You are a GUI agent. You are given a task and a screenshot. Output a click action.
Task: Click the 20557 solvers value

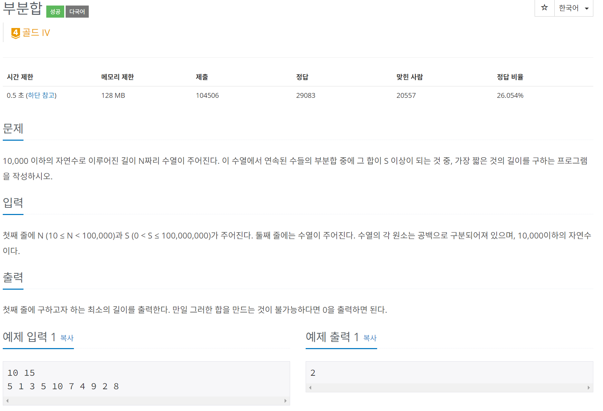(406, 95)
